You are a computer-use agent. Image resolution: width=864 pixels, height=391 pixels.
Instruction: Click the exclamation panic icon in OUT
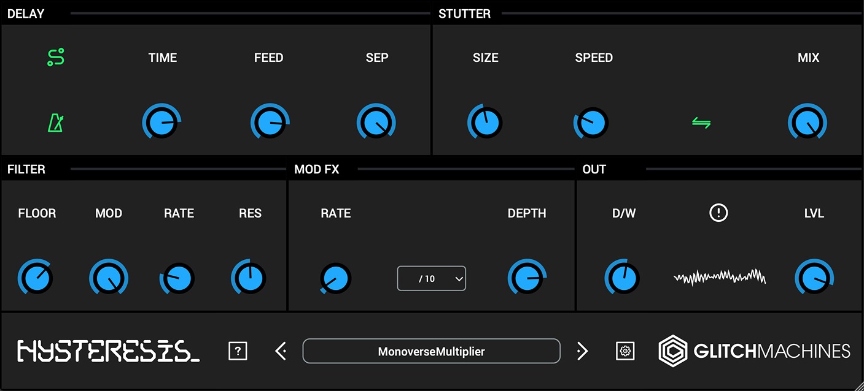coord(718,213)
